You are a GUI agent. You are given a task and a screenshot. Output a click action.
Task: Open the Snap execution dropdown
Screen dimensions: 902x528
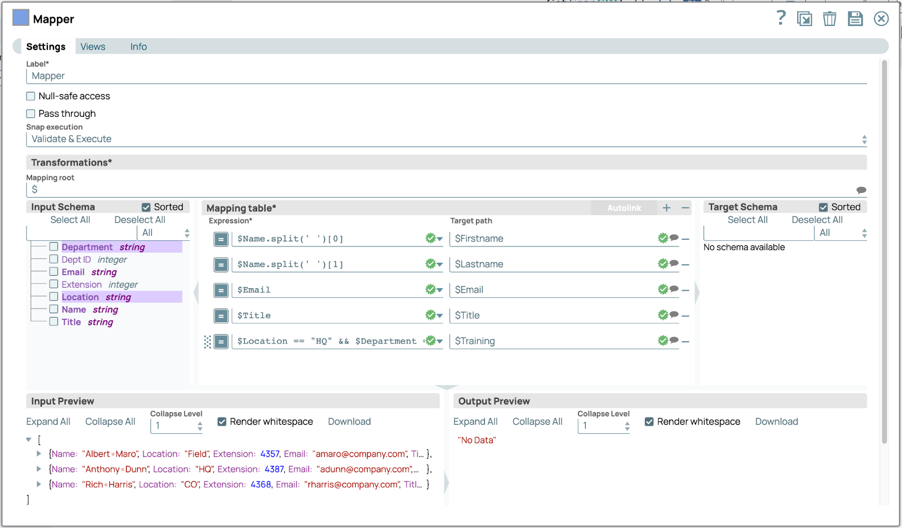click(x=445, y=139)
